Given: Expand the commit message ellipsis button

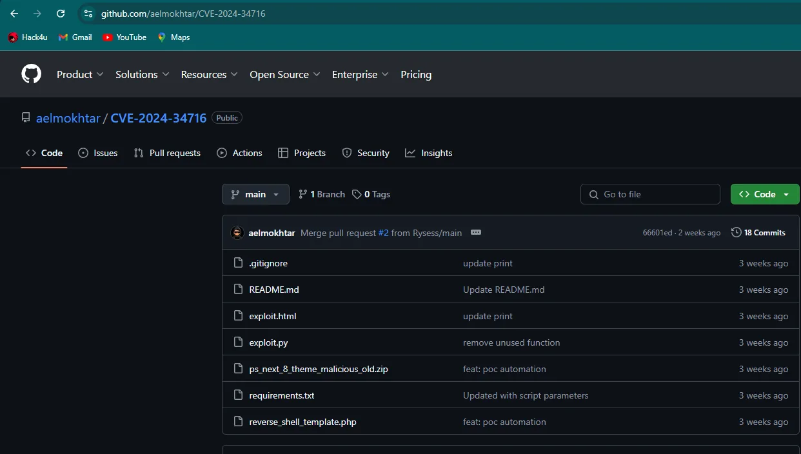Looking at the screenshot, I should click(x=476, y=233).
